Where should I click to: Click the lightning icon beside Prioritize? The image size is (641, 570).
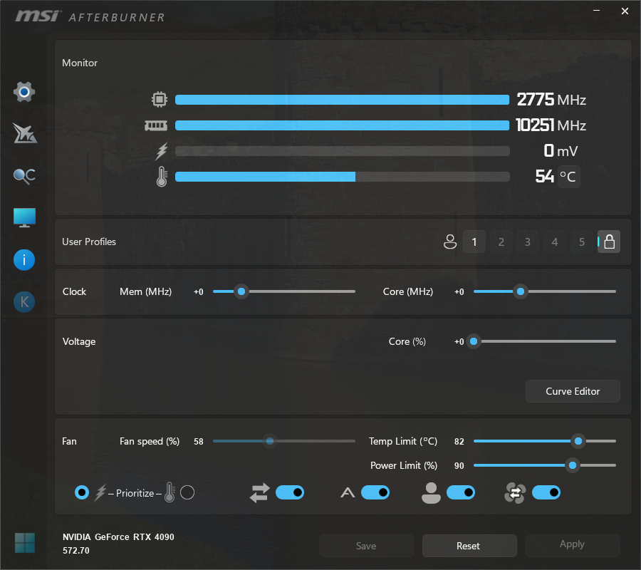click(x=100, y=492)
